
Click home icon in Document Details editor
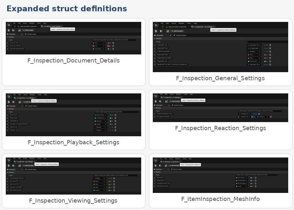click(x=15, y=26)
